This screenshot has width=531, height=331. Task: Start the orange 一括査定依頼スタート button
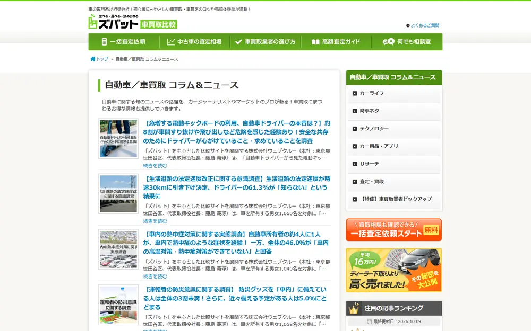pyautogui.click(x=394, y=230)
